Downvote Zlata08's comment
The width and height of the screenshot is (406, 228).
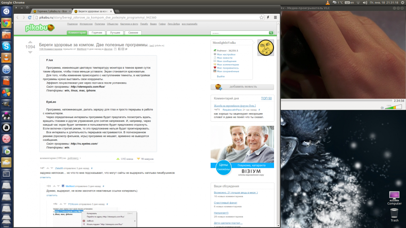click(x=52, y=168)
